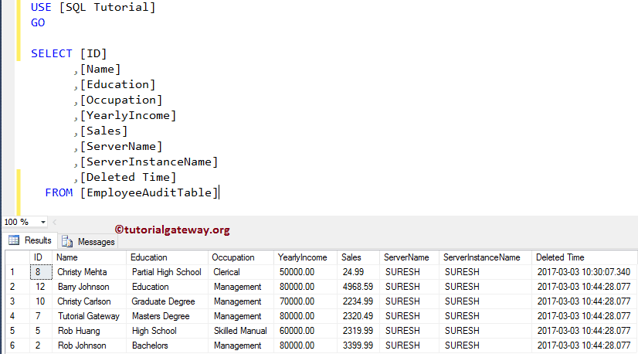The height and width of the screenshot is (354, 638).
Task: Click the Christy Mehta name cell
Action: (x=89, y=272)
